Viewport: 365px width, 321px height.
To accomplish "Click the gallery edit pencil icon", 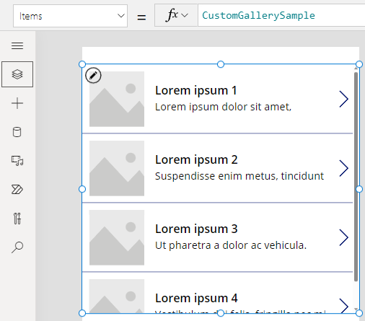I will tap(93, 76).
